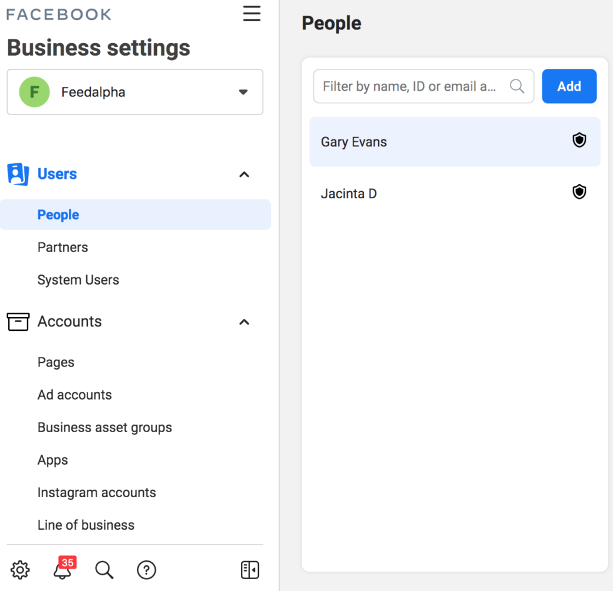613x591 pixels.
Task: Open Instagram accounts settings
Action: (96, 492)
